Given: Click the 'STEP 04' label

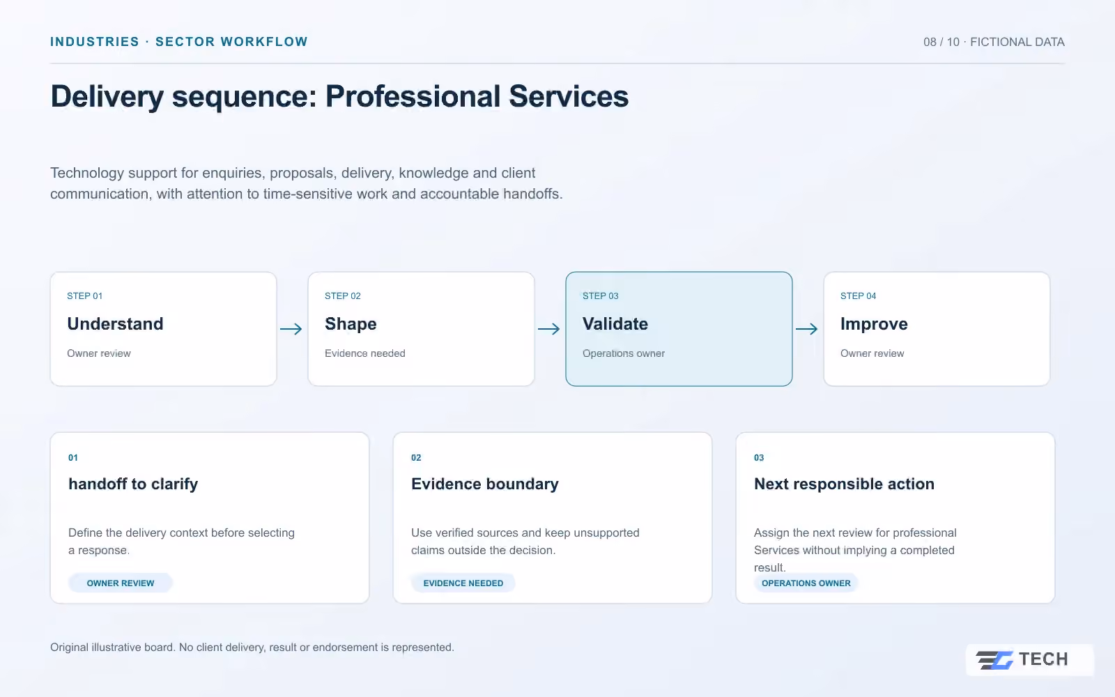Looking at the screenshot, I should (x=859, y=296).
